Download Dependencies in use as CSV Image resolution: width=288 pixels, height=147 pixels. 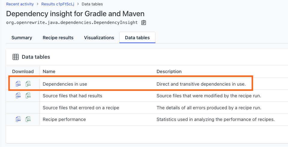click(18, 84)
